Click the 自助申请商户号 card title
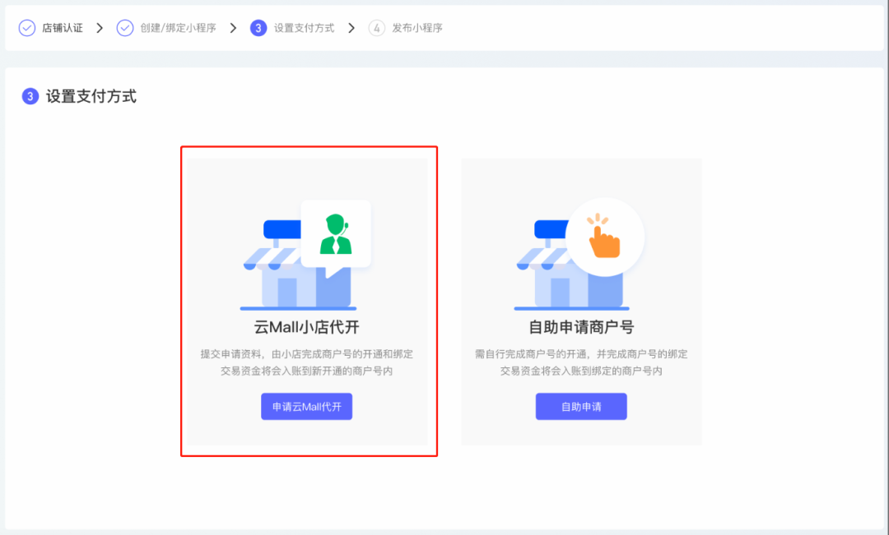 pyautogui.click(x=581, y=327)
